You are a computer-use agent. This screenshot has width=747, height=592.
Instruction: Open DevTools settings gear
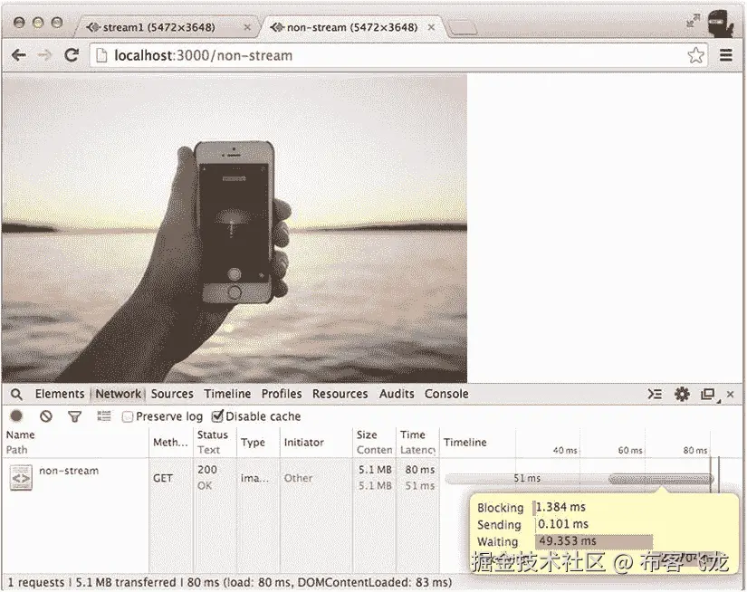point(682,394)
